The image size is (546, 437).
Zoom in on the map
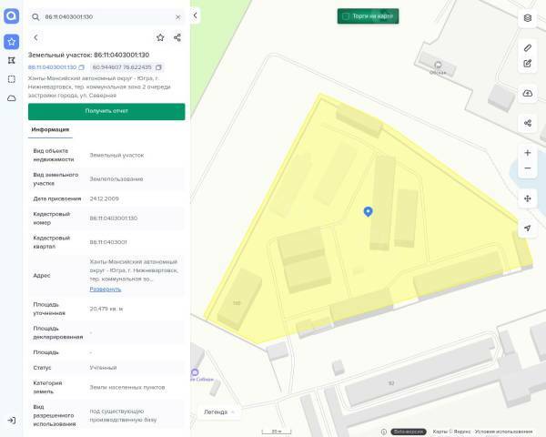click(x=528, y=153)
